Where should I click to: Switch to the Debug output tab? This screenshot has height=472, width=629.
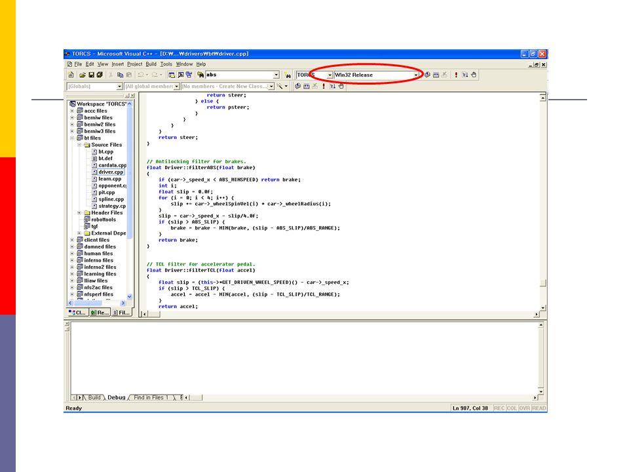(x=117, y=397)
